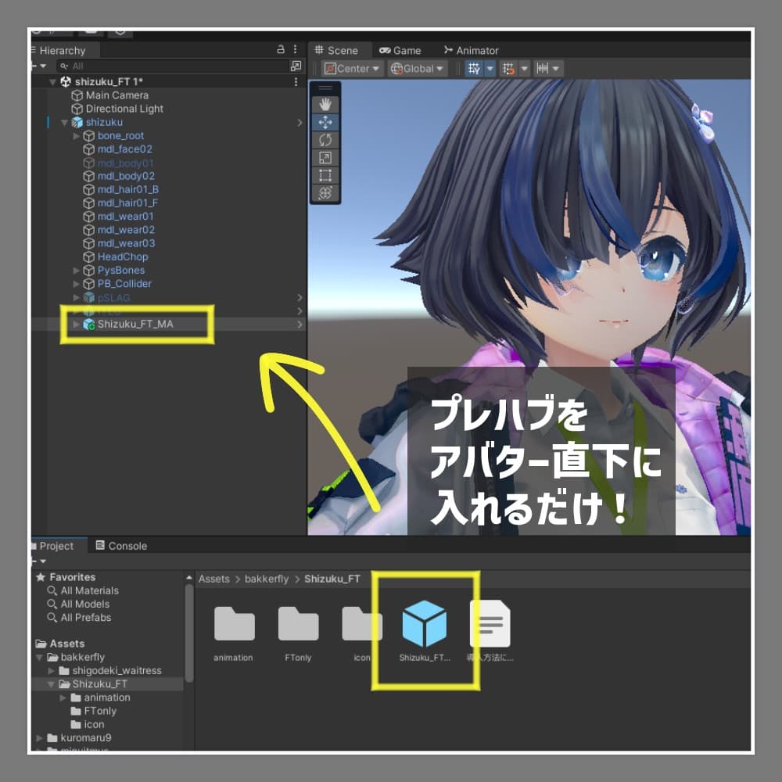Toggle grid snapping in Scene toolbar
Viewport: 782px width, 782px height.
[x=509, y=69]
